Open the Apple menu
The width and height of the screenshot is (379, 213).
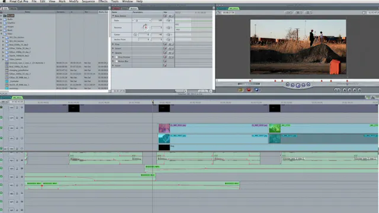tap(4, 1)
